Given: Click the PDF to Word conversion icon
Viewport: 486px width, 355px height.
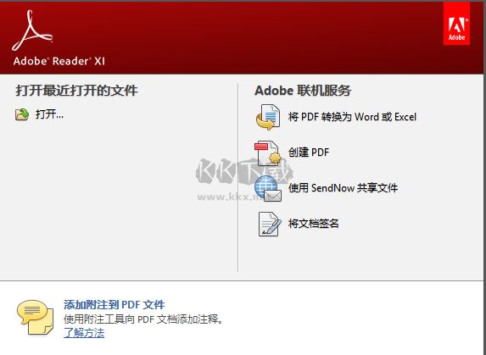Looking at the screenshot, I should point(268,117).
